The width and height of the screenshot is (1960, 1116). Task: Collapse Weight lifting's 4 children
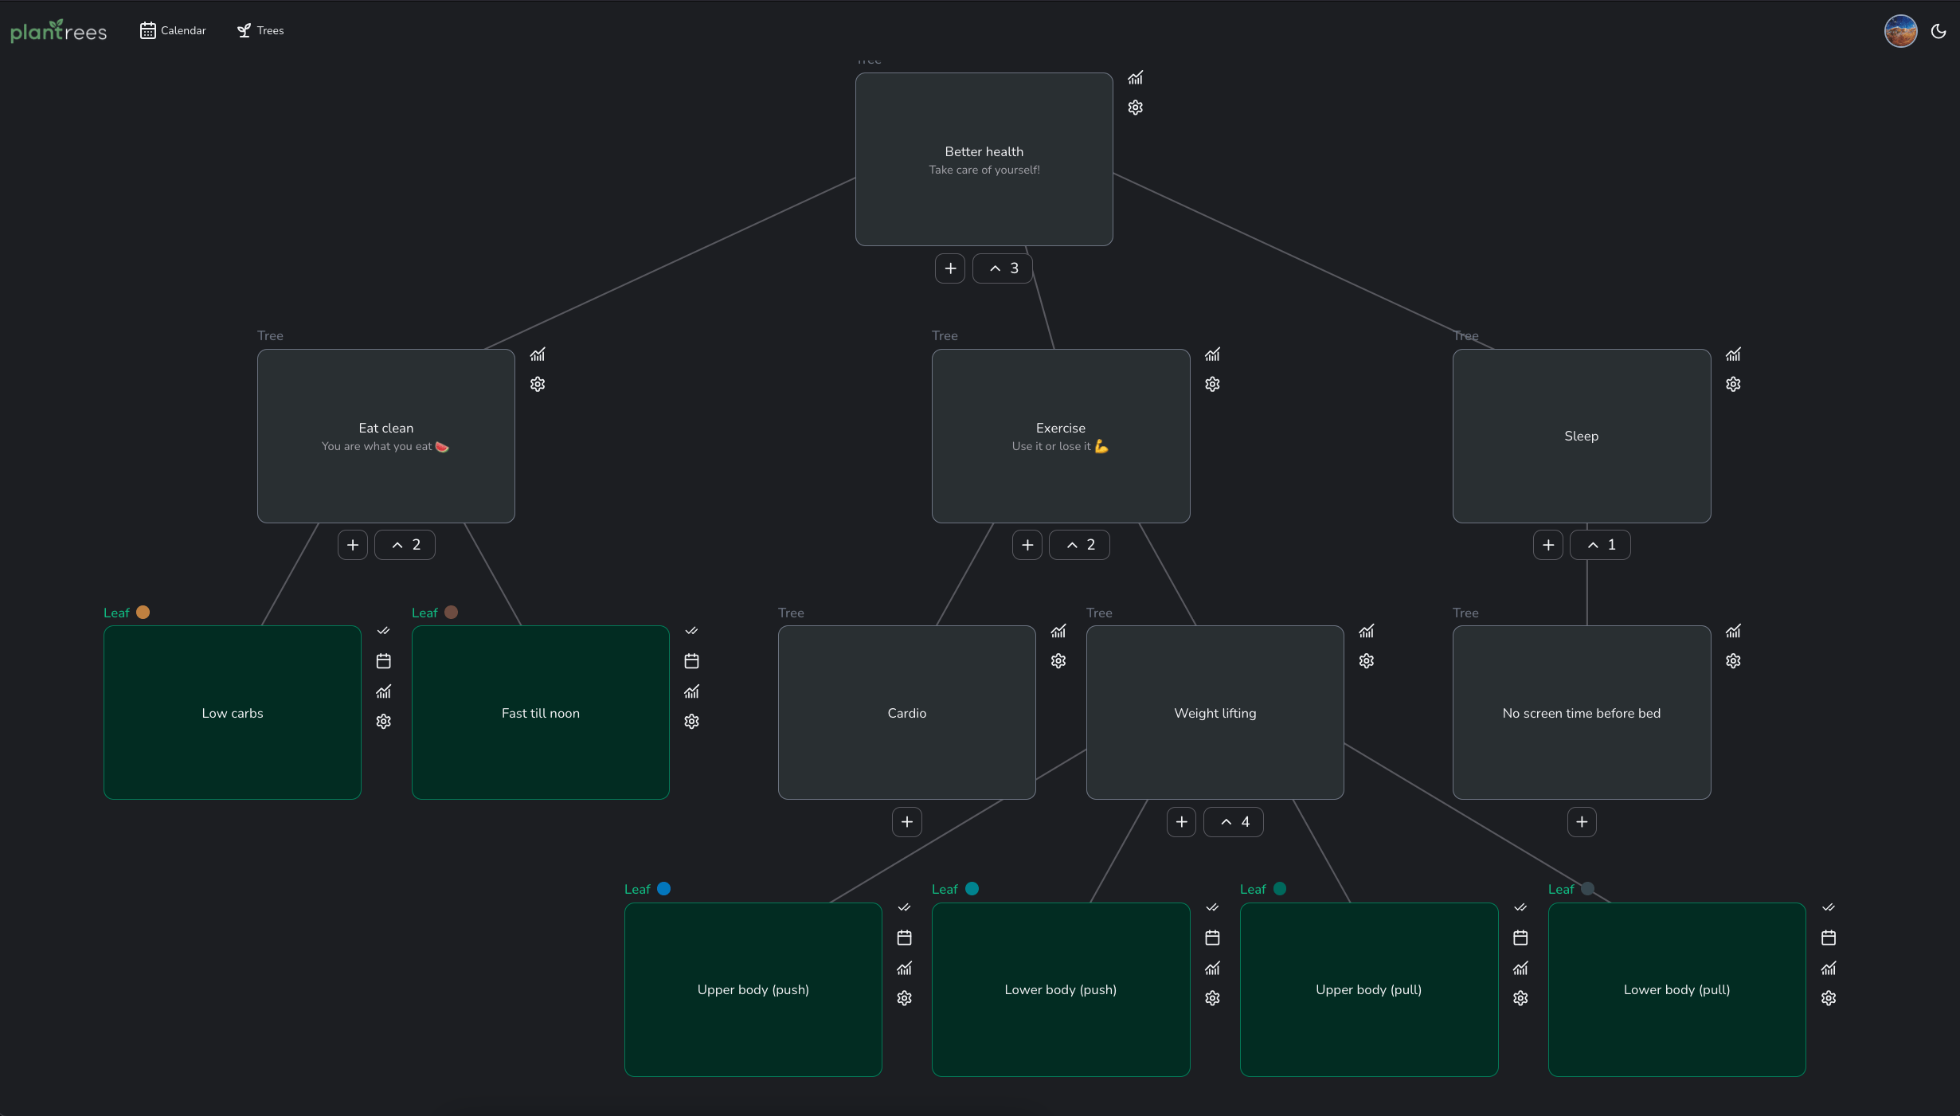1234,822
